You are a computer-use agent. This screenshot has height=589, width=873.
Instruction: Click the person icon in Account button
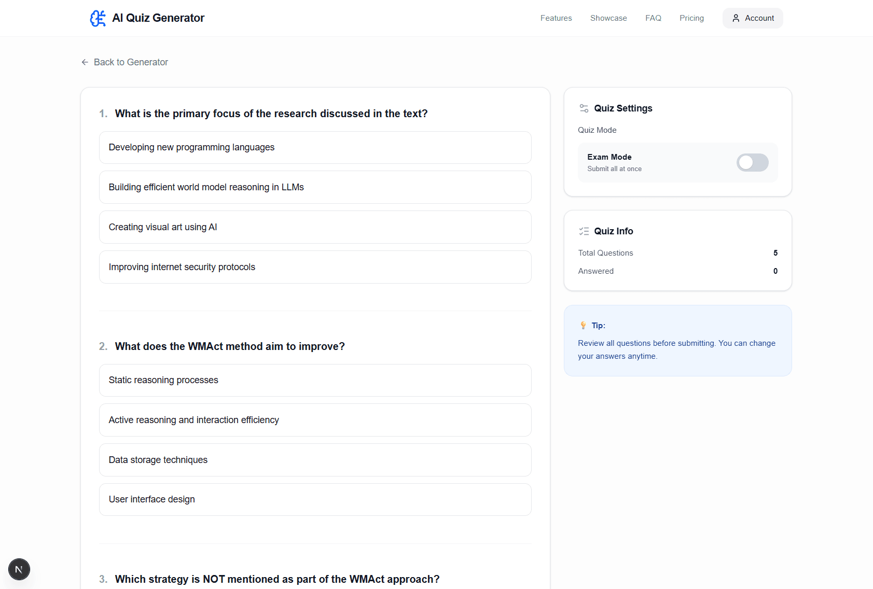(x=736, y=18)
